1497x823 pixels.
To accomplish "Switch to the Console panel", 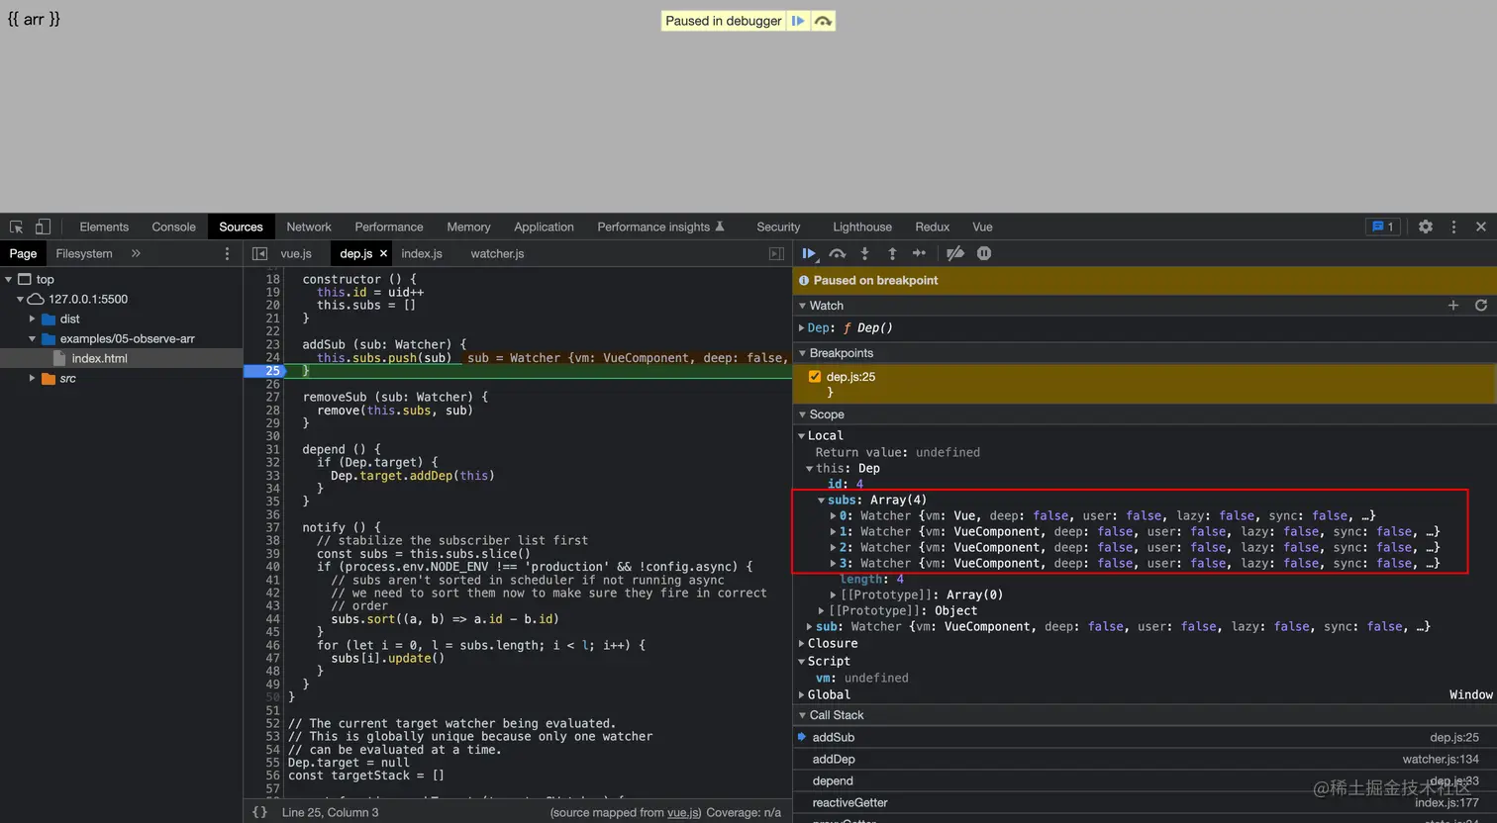I will point(173,227).
